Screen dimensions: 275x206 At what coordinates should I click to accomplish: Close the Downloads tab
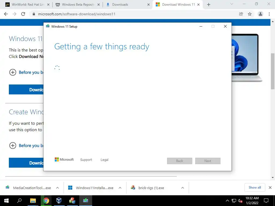pos(149,5)
